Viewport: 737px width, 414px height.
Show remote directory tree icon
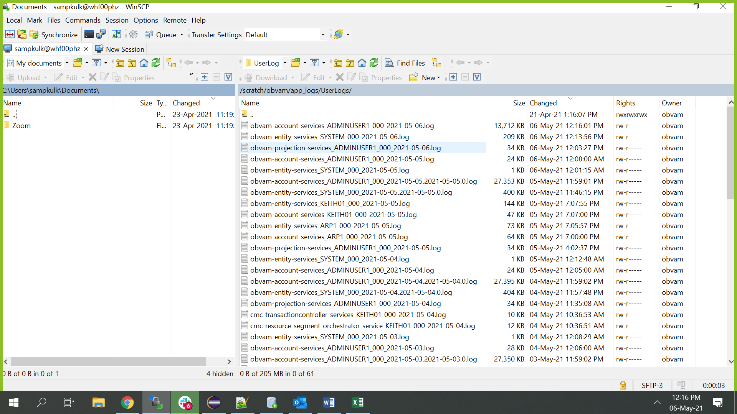click(436, 63)
